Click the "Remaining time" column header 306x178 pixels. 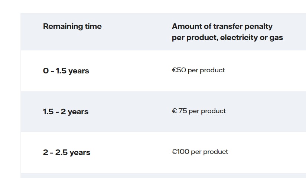[x=72, y=26]
